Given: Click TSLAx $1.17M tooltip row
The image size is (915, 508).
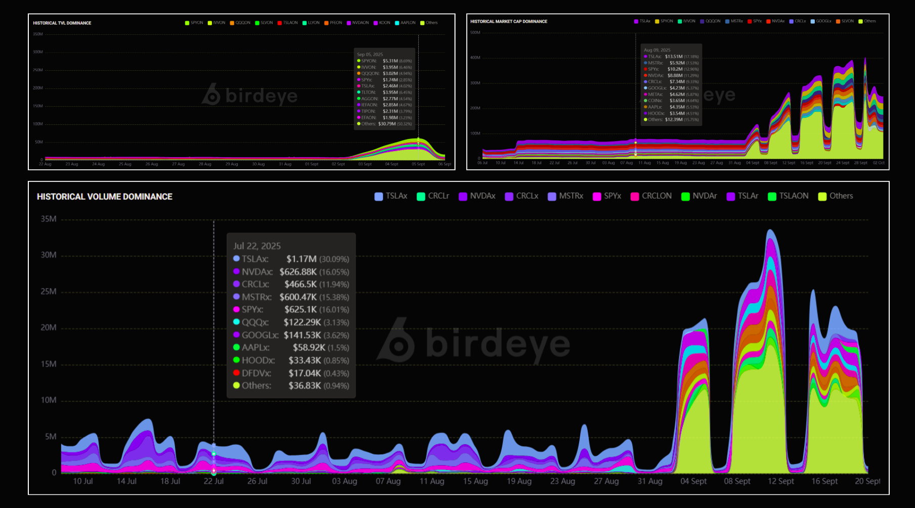Looking at the screenshot, I should (x=291, y=259).
